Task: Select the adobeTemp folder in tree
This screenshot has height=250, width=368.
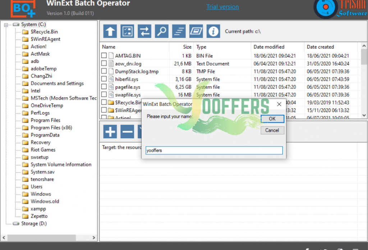Action: (x=43, y=69)
